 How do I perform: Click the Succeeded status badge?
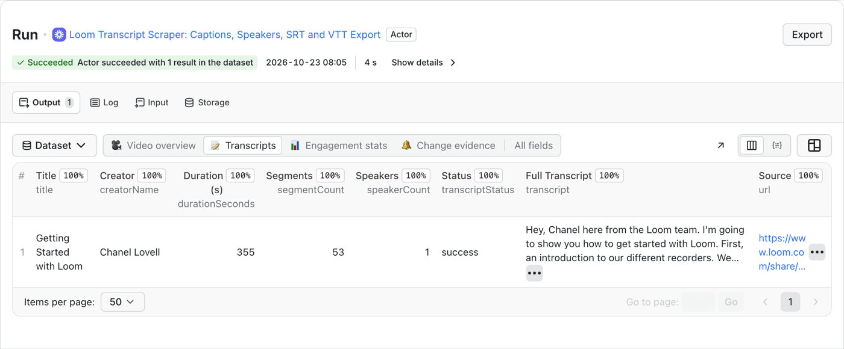(x=135, y=63)
